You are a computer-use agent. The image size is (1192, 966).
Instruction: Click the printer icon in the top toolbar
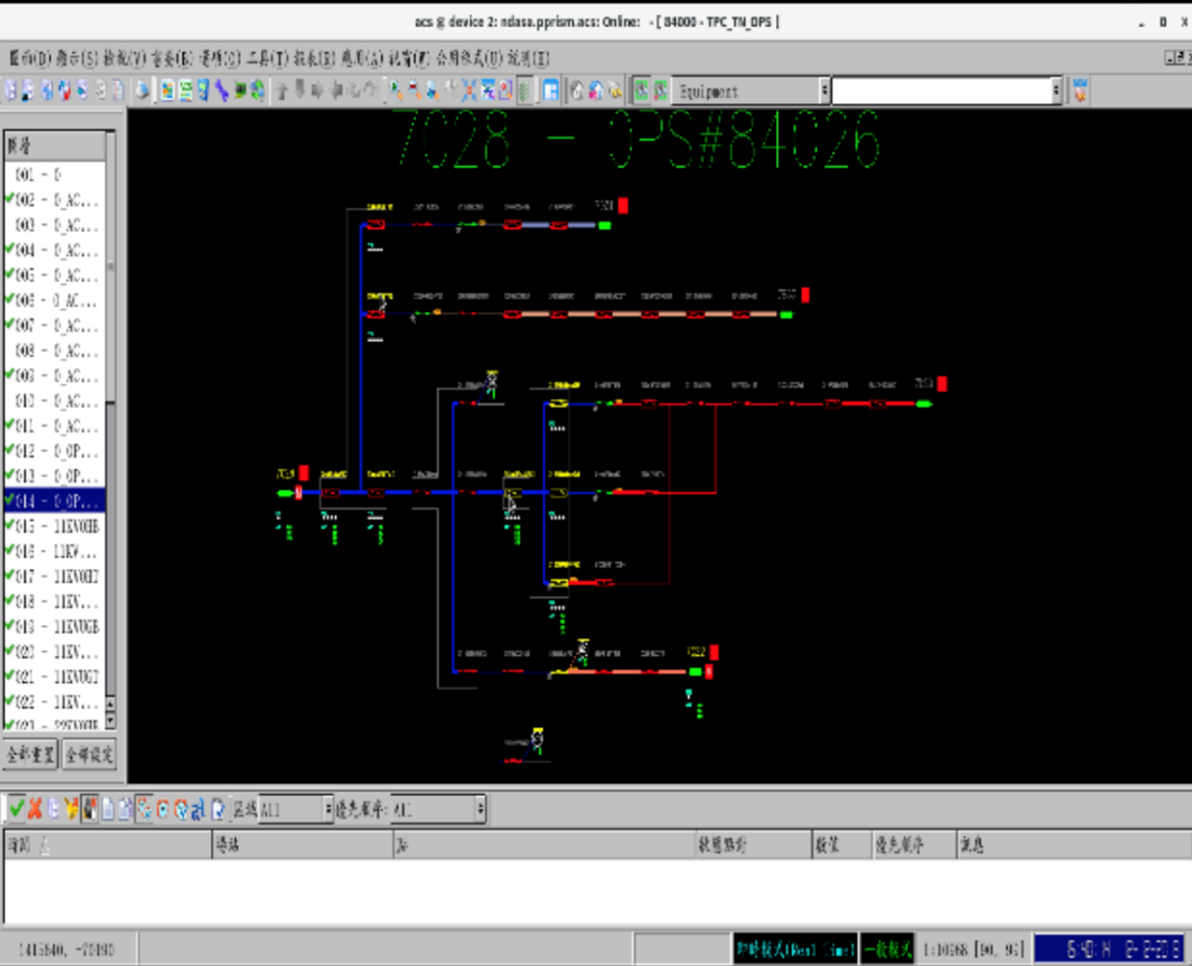tap(142, 91)
